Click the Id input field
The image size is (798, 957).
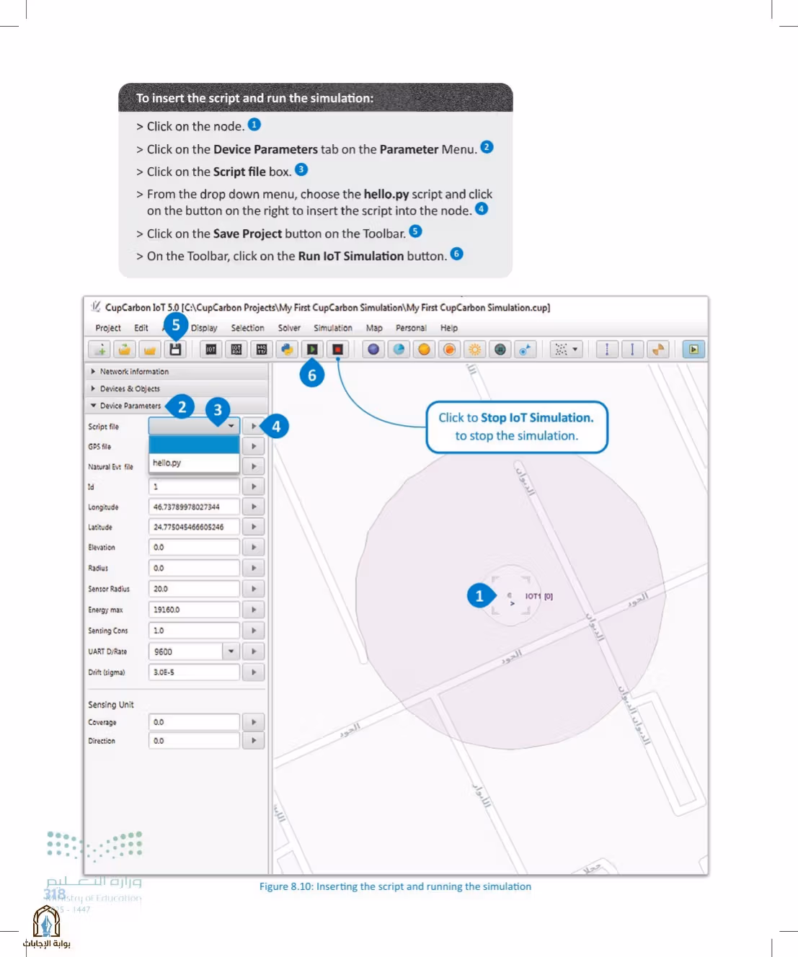(194, 486)
